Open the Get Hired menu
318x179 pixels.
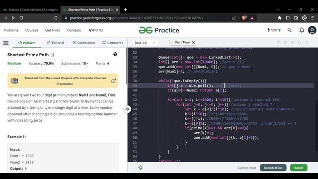coord(53,30)
